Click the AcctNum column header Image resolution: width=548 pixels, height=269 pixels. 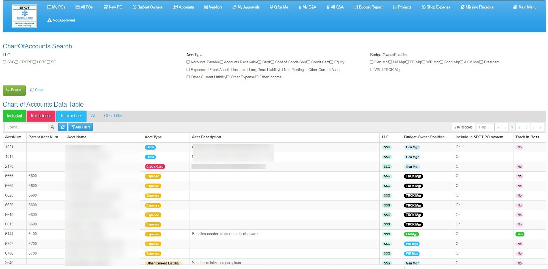point(13,137)
